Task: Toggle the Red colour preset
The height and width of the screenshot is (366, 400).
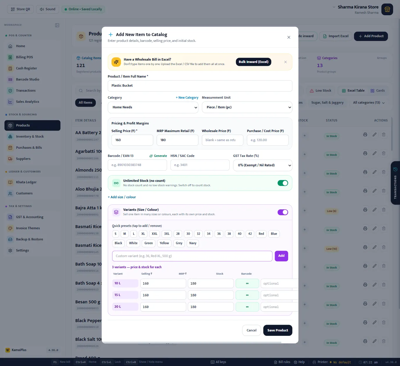Action: coord(261,234)
